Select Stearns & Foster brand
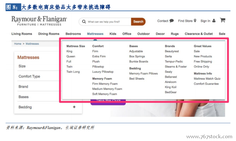 (x=176, y=67)
